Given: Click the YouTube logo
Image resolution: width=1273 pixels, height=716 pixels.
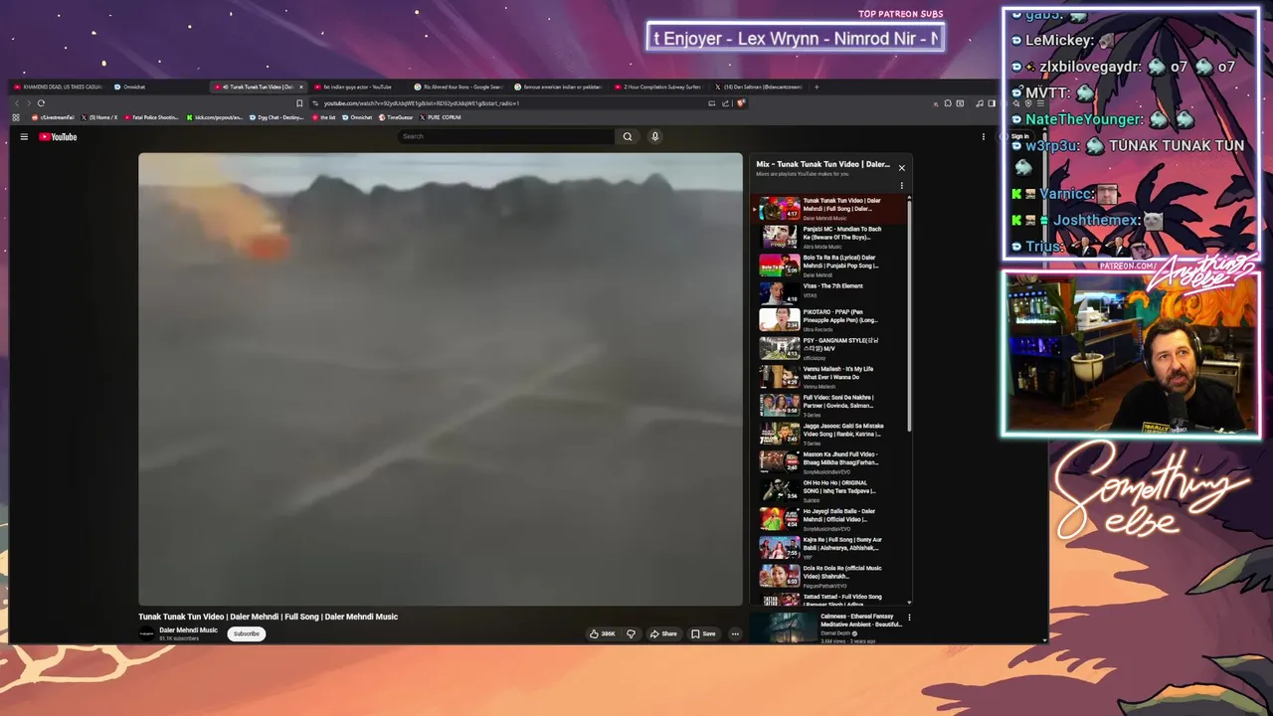Looking at the screenshot, I should click(x=59, y=136).
